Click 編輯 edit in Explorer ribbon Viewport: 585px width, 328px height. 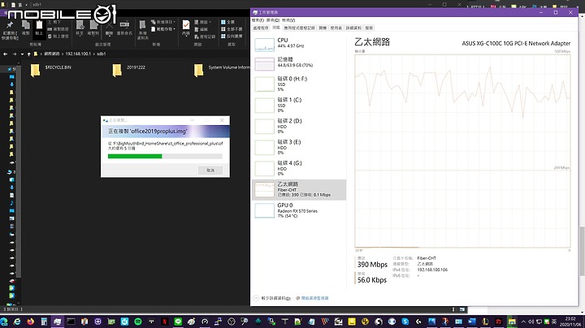click(x=201, y=29)
